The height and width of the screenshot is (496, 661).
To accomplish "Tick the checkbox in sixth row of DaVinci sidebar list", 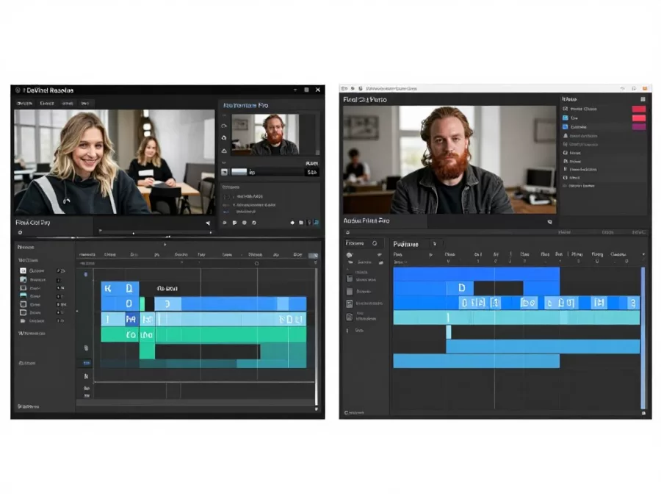I will coord(24,312).
